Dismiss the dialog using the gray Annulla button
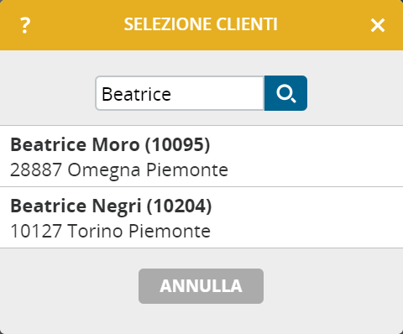Viewport: 403px width, 334px height. click(x=201, y=286)
